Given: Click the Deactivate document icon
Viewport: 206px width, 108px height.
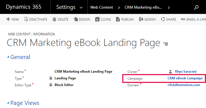Looking at the screenshot, I should pos(26,19).
